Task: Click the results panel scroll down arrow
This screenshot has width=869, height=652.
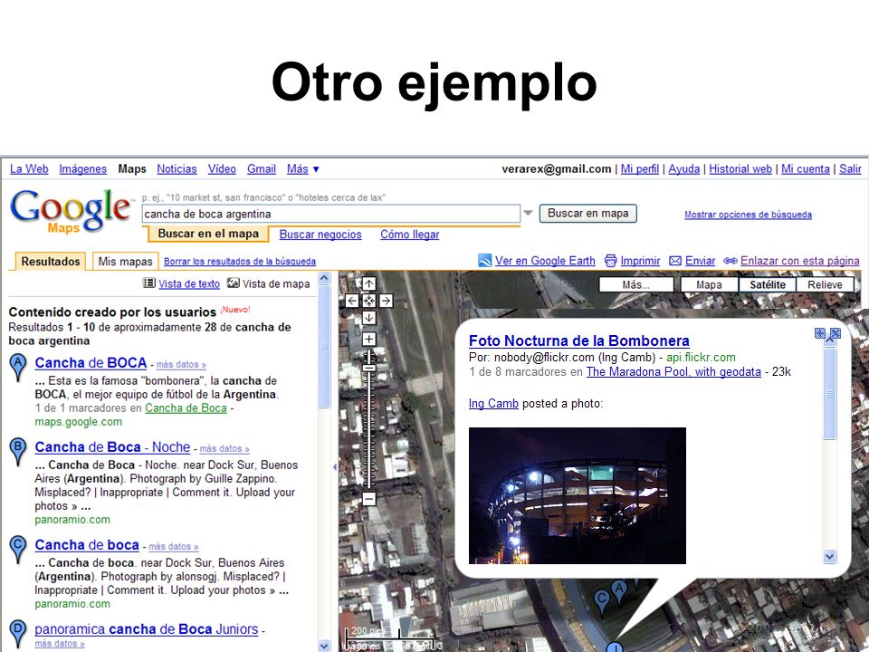Action: point(324,646)
